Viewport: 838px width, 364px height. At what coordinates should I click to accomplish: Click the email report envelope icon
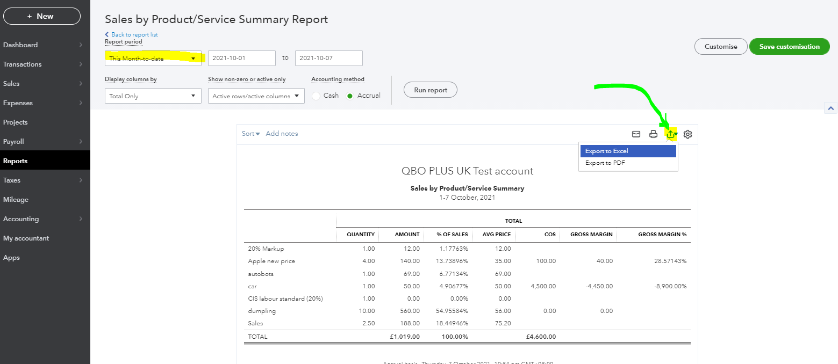636,134
